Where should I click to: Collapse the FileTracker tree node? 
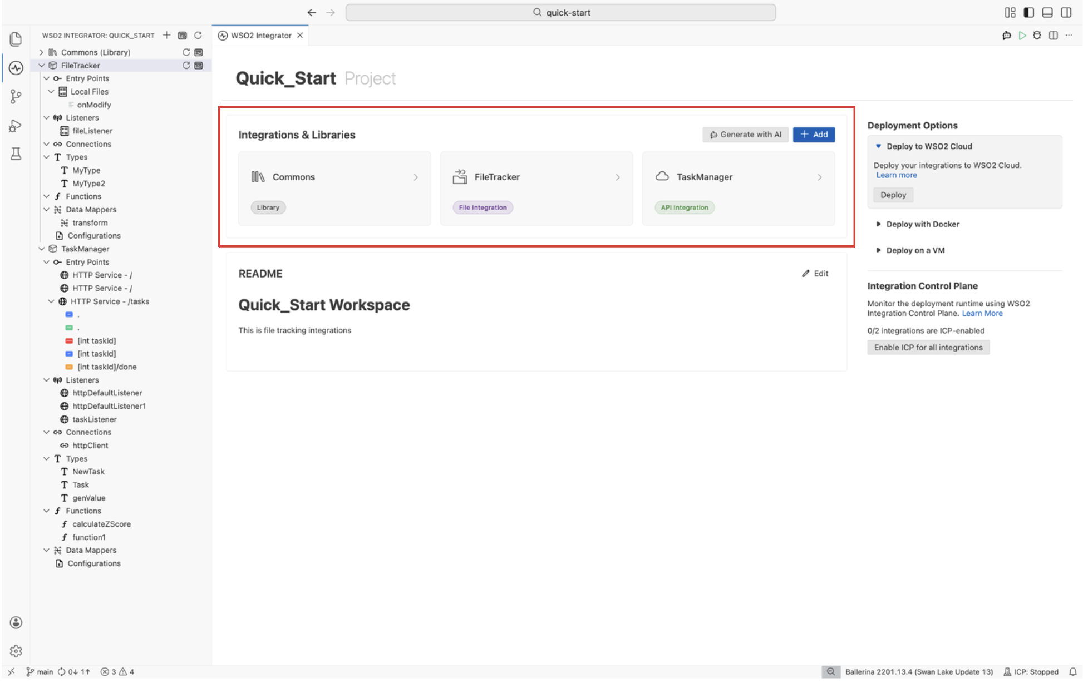pyautogui.click(x=41, y=65)
